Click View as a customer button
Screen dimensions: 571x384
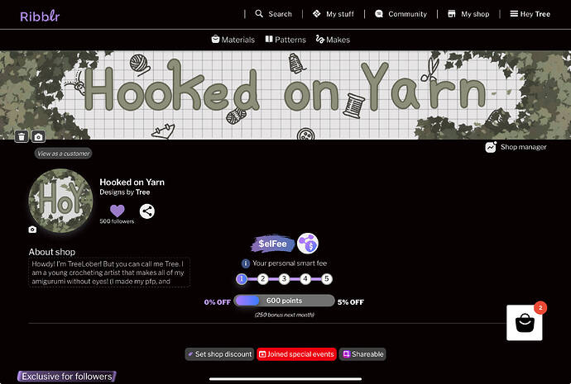(64, 154)
